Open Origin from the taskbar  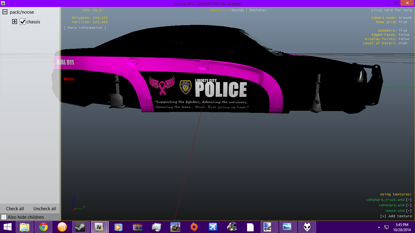pyautogui.click(x=194, y=227)
